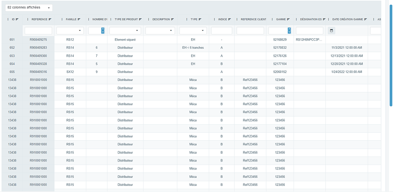Sort by the GAMME column
This screenshot has width=393, height=192.
pos(289,19)
